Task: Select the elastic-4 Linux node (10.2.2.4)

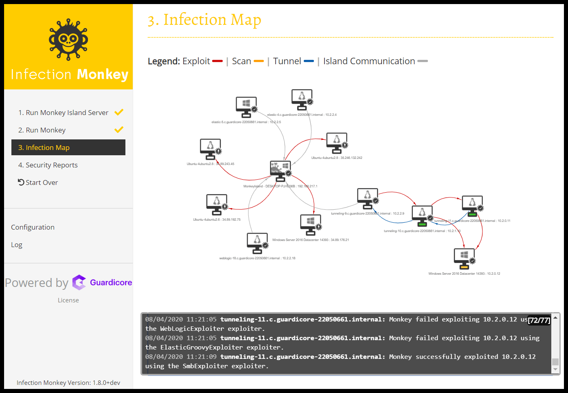Action: tap(302, 100)
